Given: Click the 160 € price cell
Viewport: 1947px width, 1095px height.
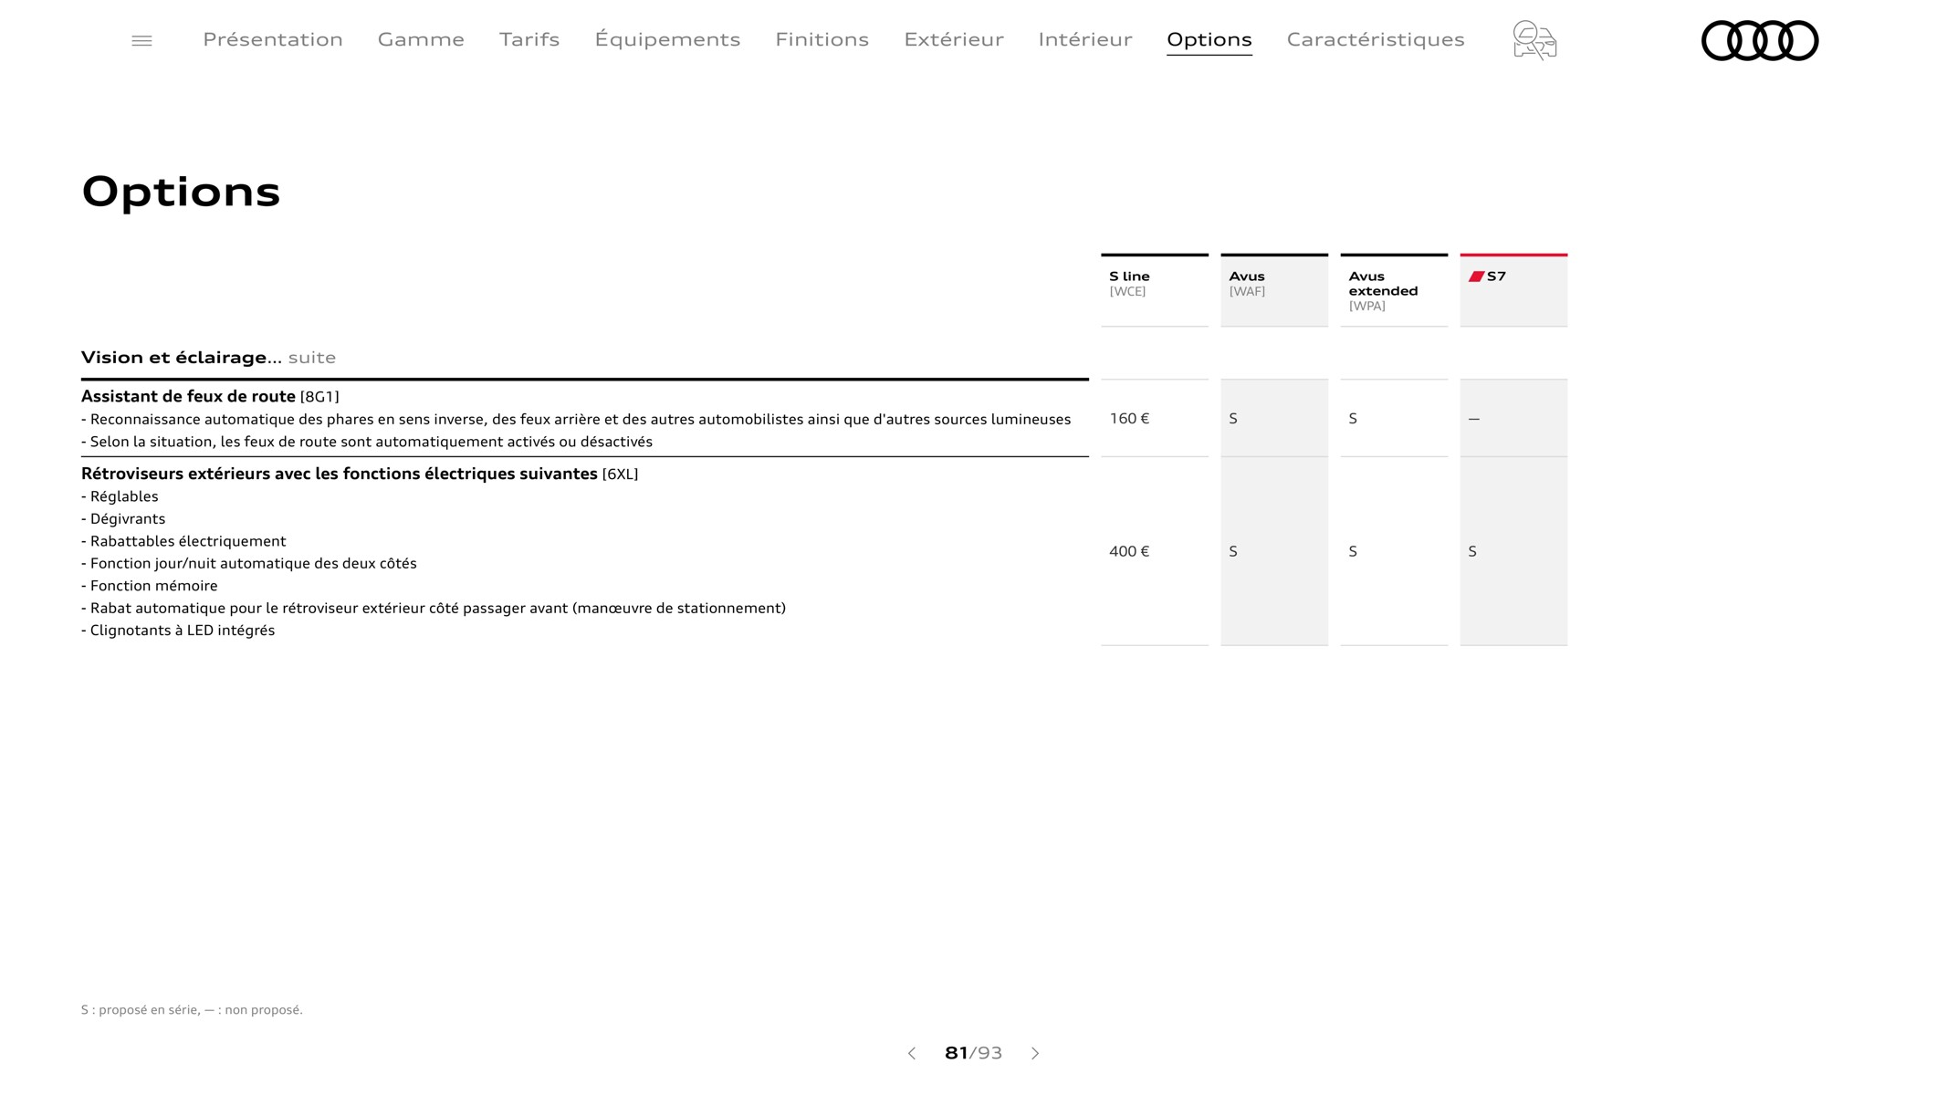Looking at the screenshot, I should click(1155, 418).
